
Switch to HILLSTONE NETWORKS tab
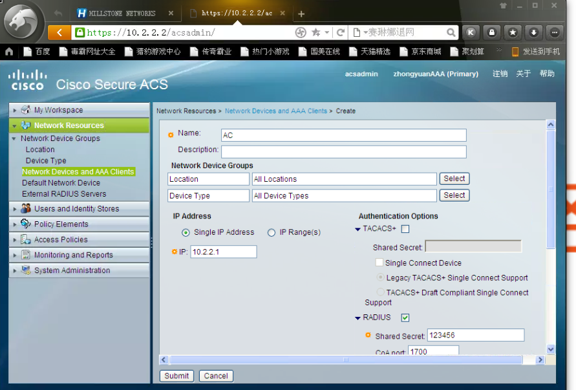(122, 14)
